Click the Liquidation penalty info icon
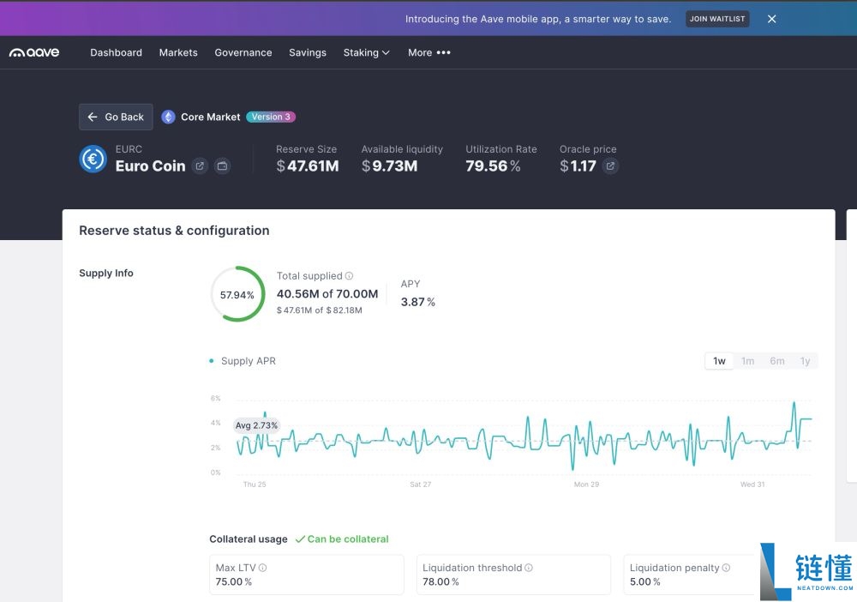 pyautogui.click(x=726, y=568)
